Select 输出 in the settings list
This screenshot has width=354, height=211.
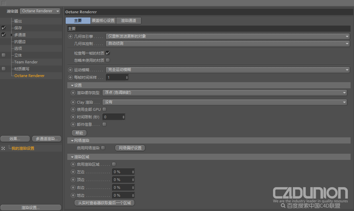[18, 21]
